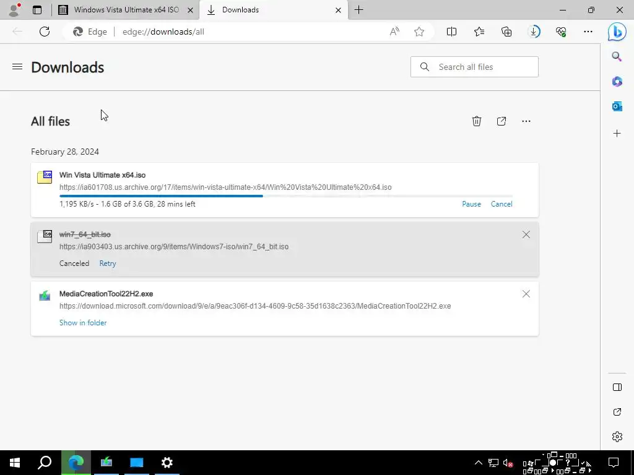634x475 pixels.
Task: Delete all downloads with trash icon
Action: point(477,121)
